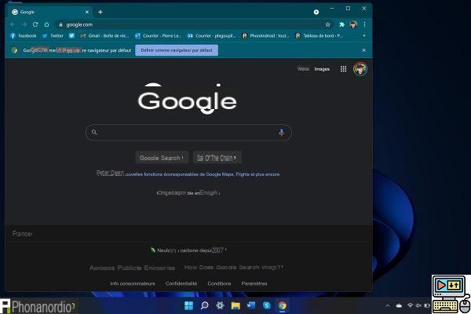This screenshot has height=314, width=471.
Task: Open the Windows Start menu
Action: point(188,305)
